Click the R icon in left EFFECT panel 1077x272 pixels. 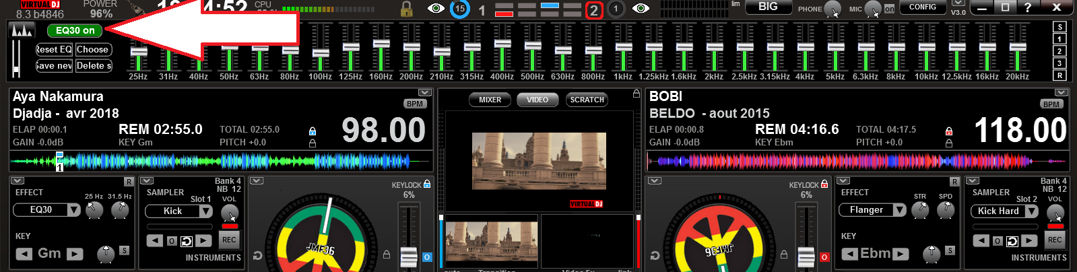(129, 182)
